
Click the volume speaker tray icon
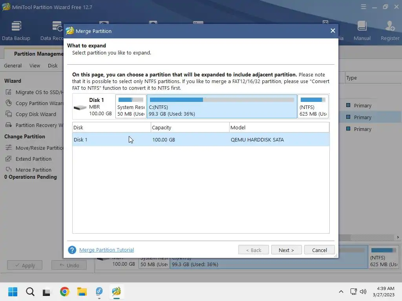(363, 292)
